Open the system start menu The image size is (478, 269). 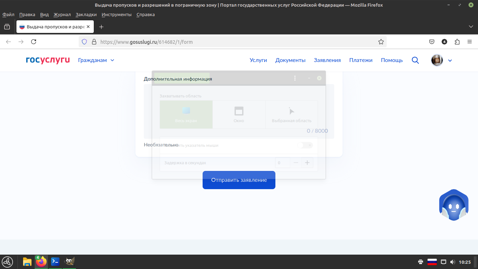click(7, 262)
